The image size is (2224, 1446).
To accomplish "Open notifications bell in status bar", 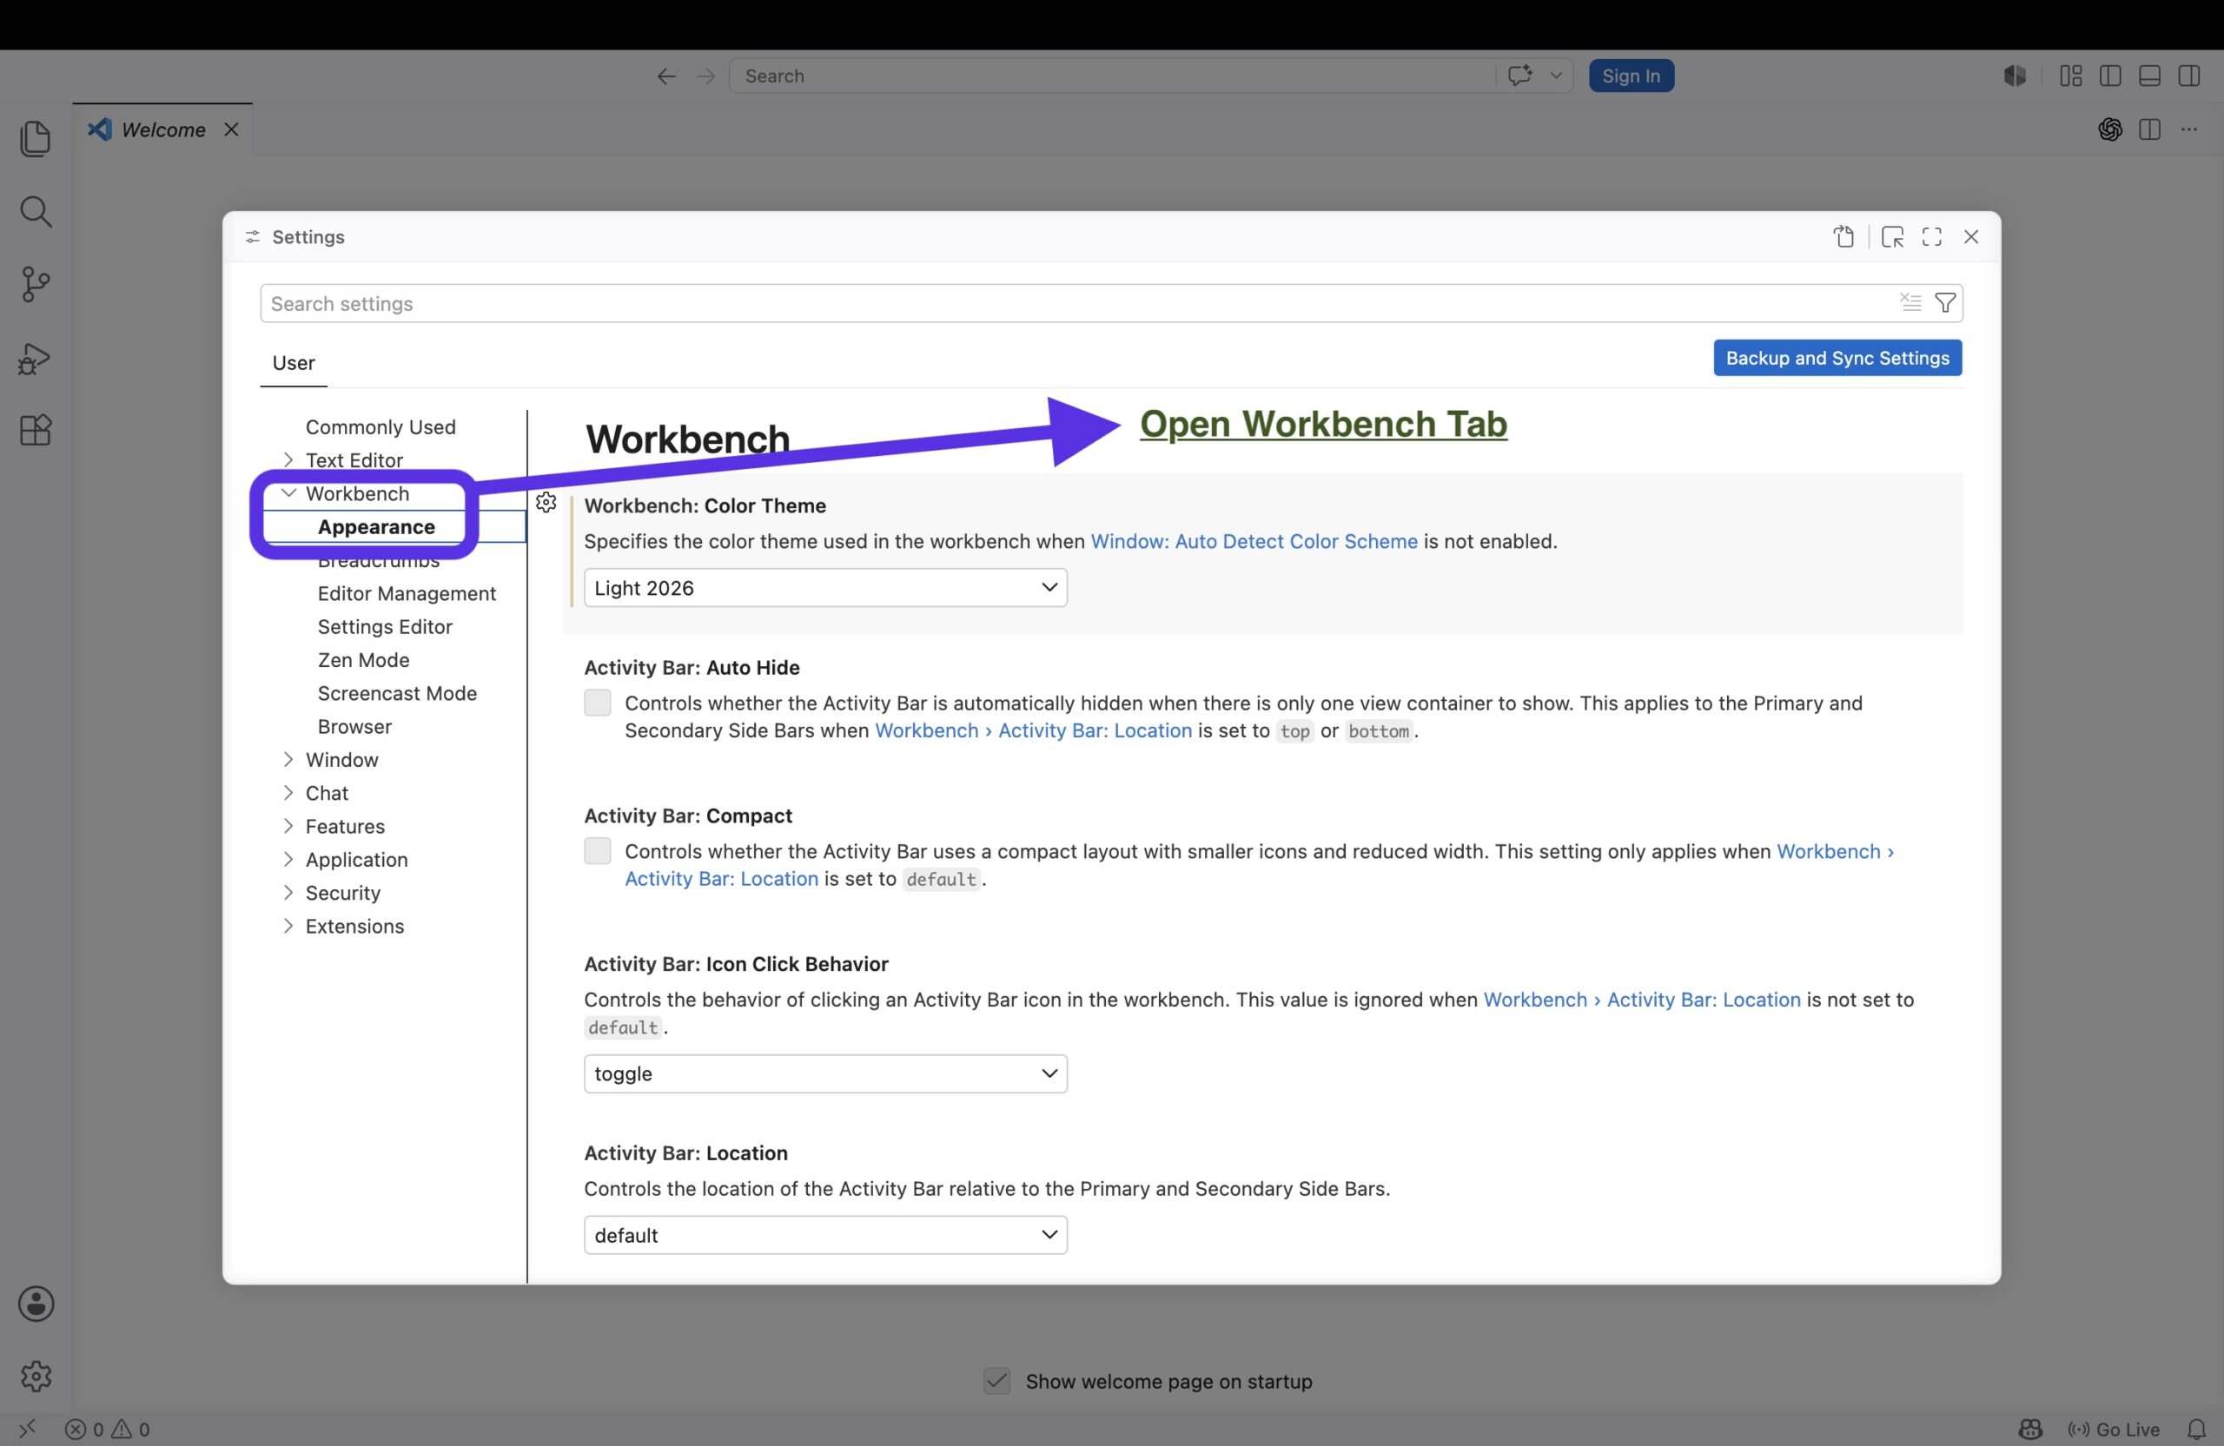I will [2196, 1429].
